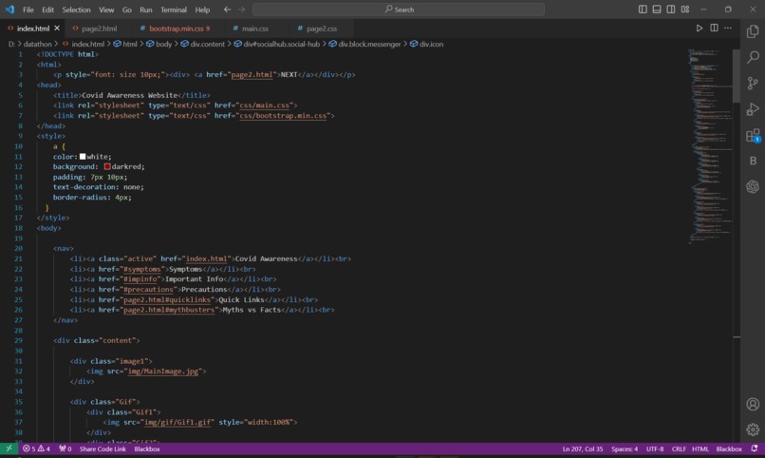Open the View menu
765x458 pixels.
pyautogui.click(x=106, y=10)
